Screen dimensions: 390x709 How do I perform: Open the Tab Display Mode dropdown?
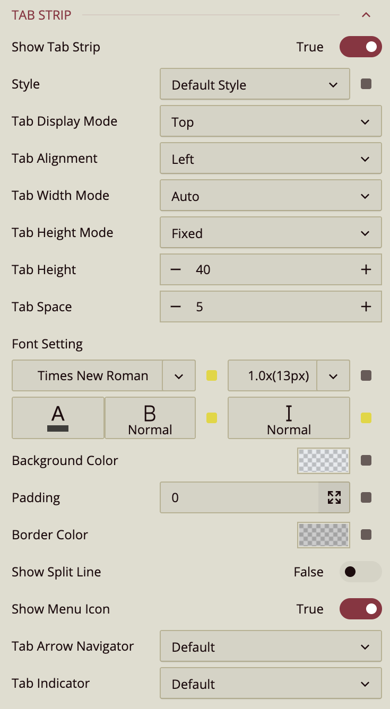(x=271, y=122)
